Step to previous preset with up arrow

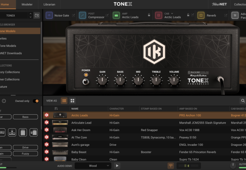(30, 14)
